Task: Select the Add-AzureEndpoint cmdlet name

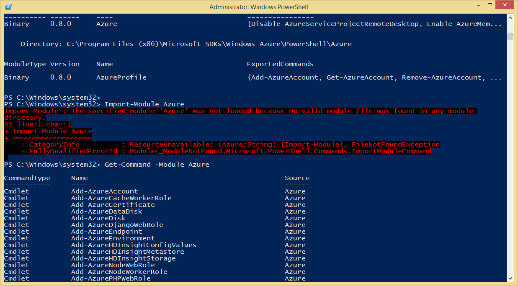Action: pos(107,232)
